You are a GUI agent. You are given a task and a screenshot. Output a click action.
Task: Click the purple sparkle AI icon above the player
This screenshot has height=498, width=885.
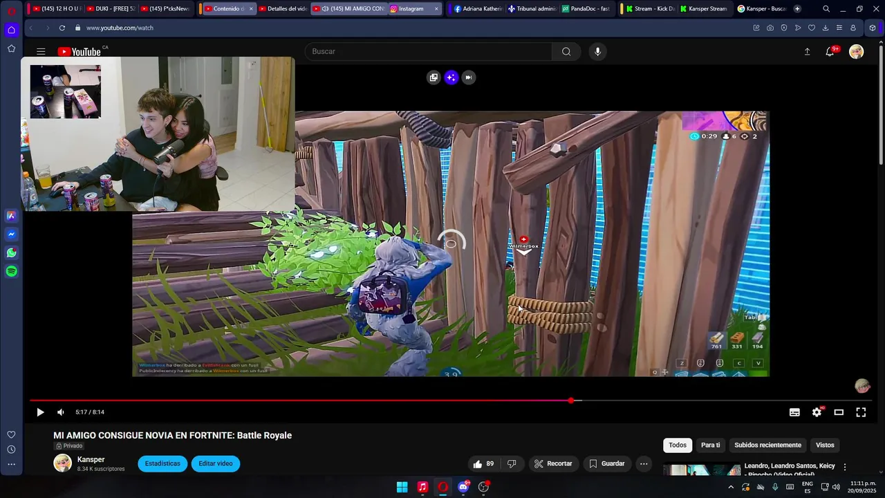(451, 77)
